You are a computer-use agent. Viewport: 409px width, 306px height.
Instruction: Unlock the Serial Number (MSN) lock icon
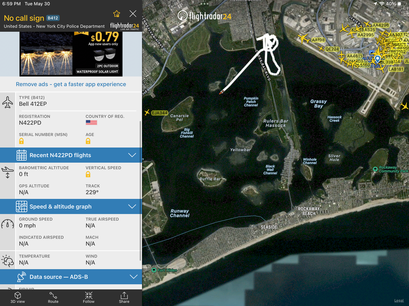pyautogui.click(x=21, y=141)
